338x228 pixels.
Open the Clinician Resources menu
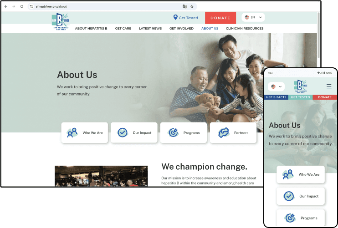[245, 28]
